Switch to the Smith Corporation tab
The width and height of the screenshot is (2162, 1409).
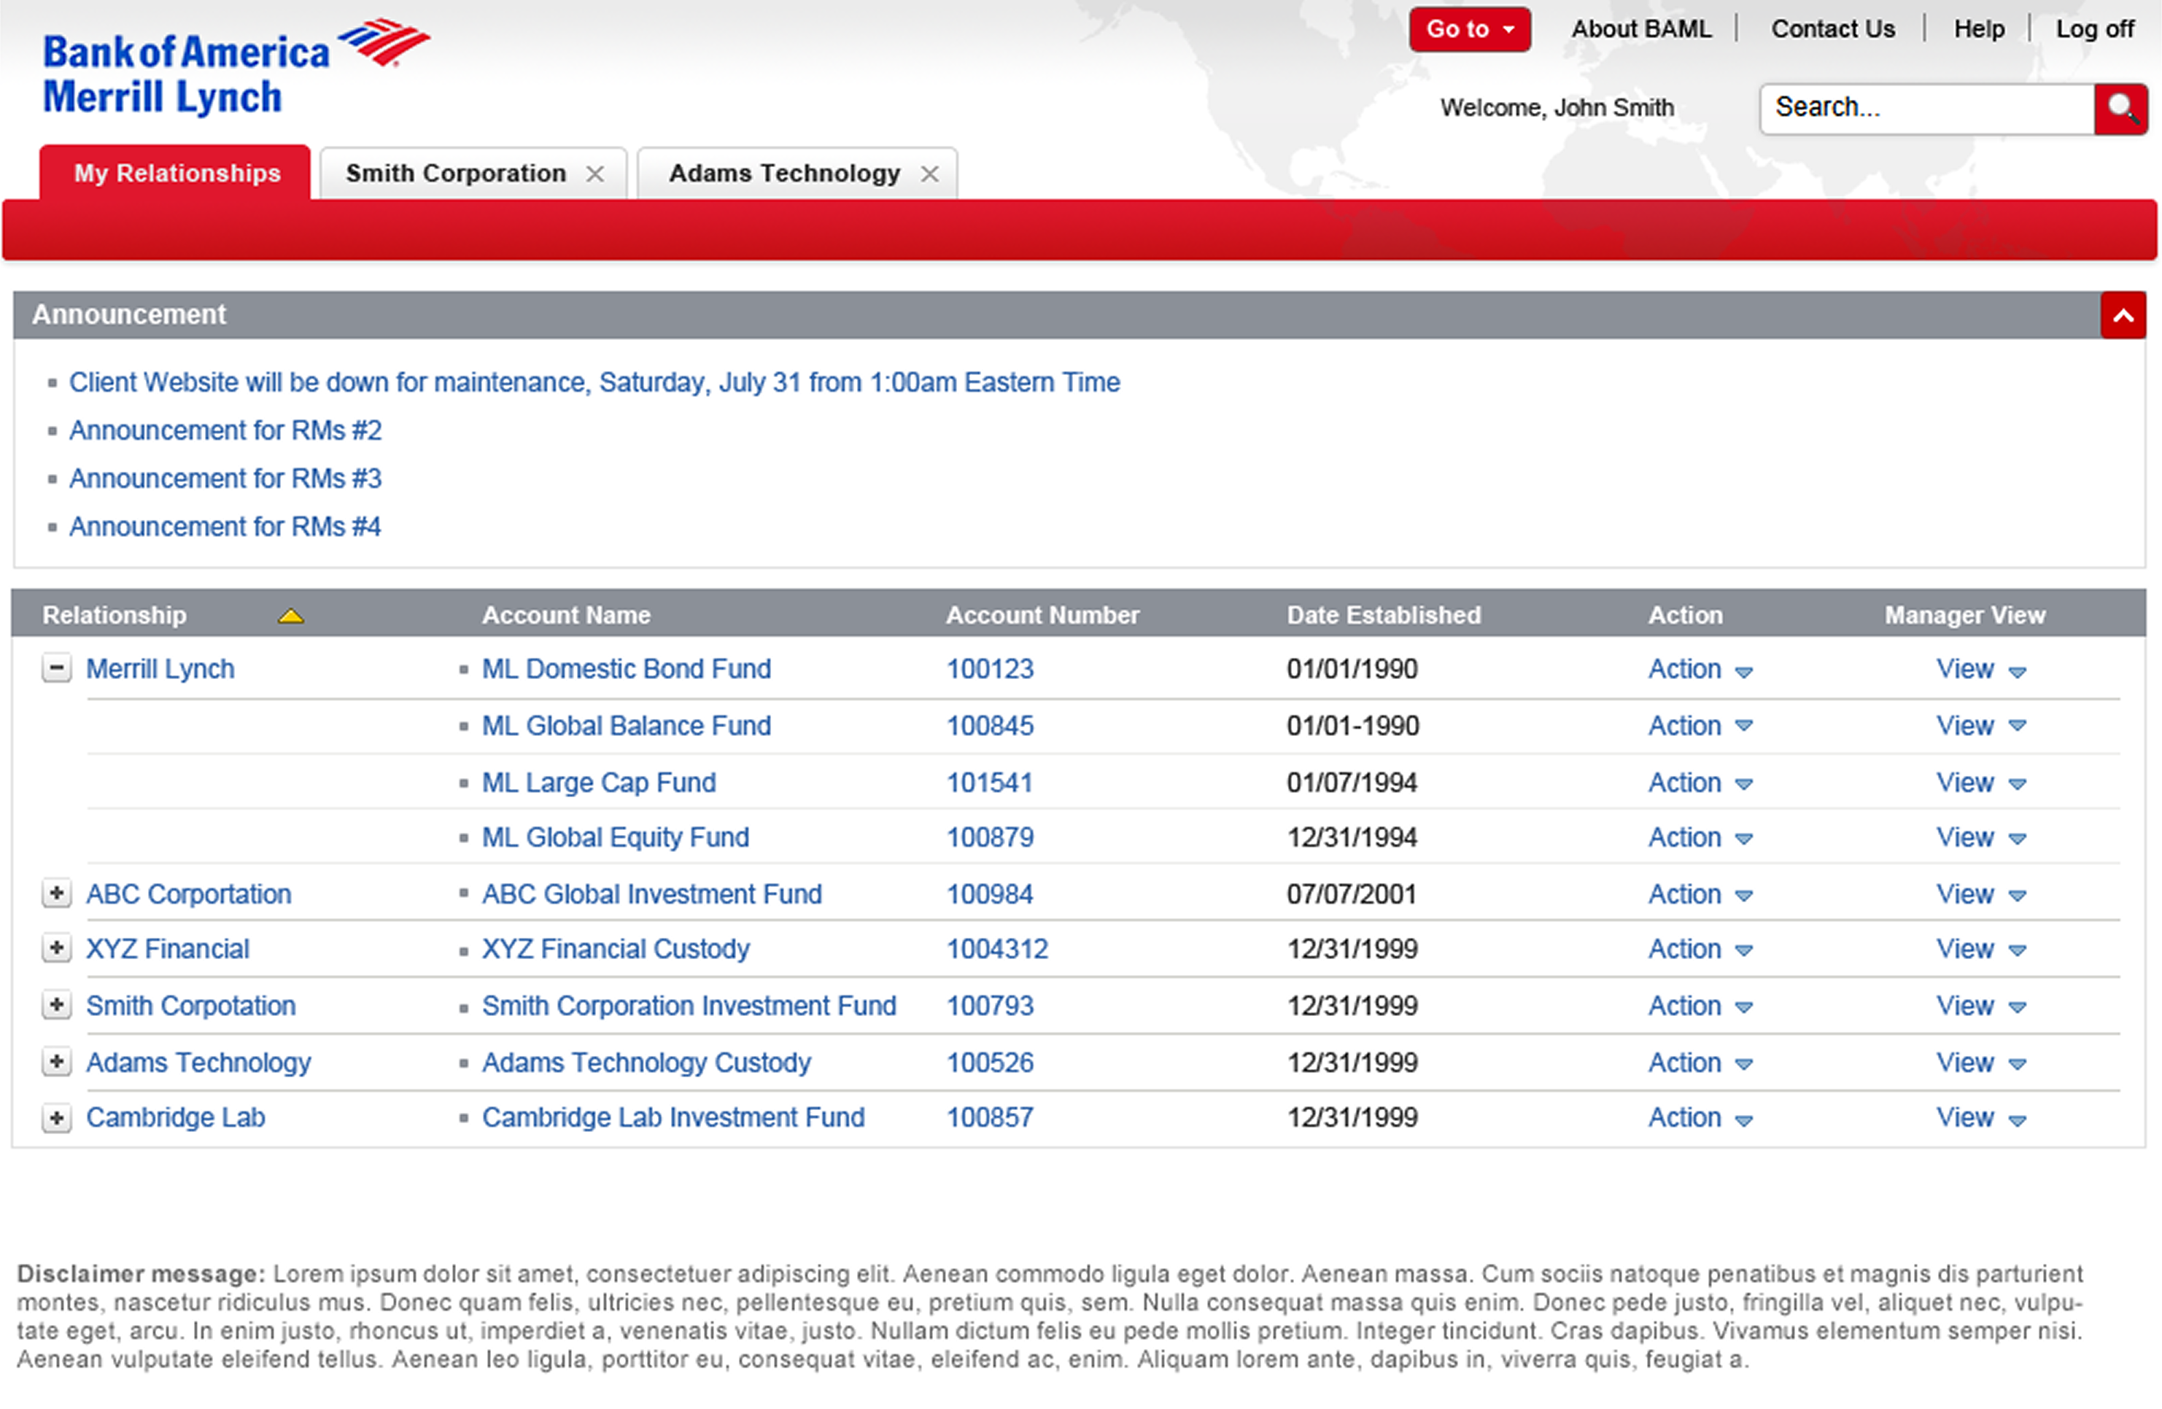[x=455, y=174]
